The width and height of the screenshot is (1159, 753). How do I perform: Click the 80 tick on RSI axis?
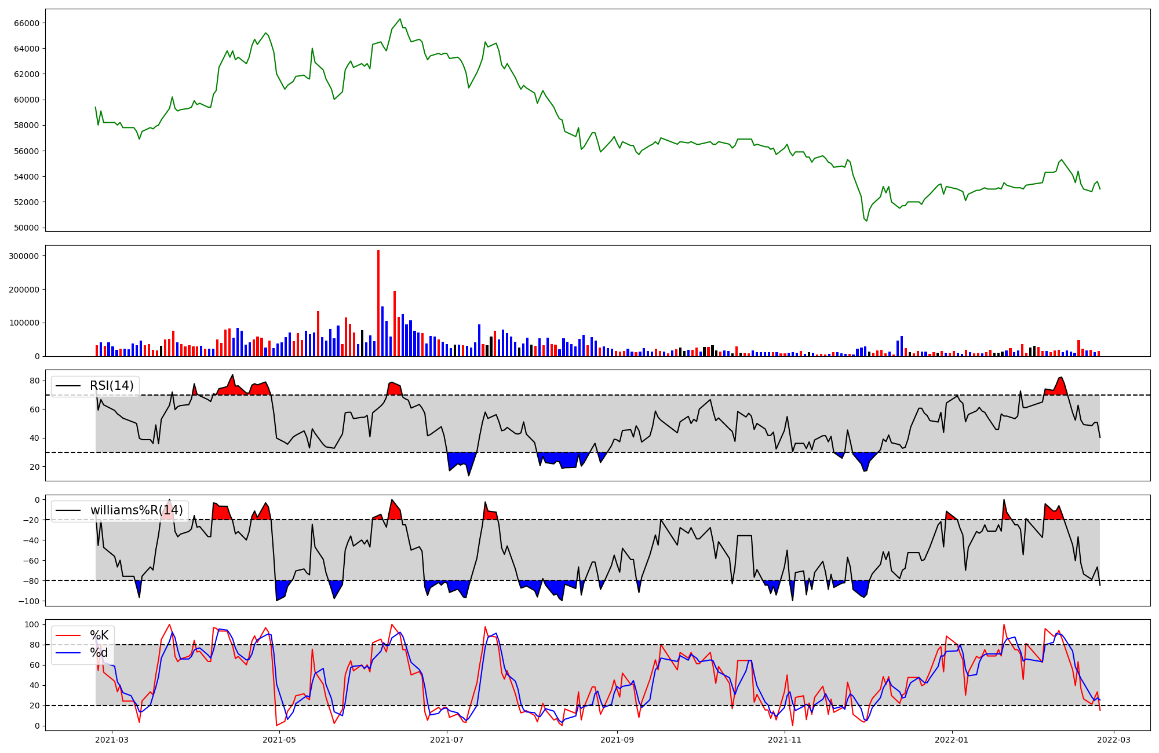(x=34, y=381)
